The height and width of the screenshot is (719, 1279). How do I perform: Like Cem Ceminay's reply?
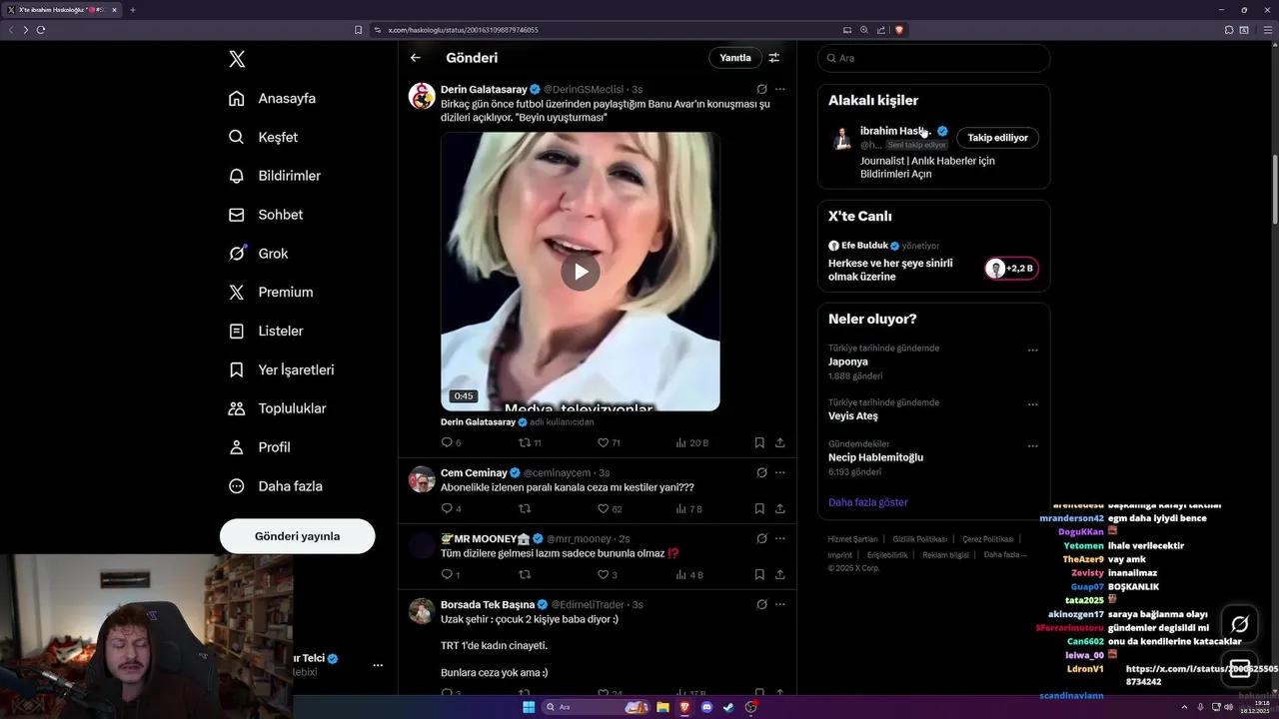pos(610,508)
